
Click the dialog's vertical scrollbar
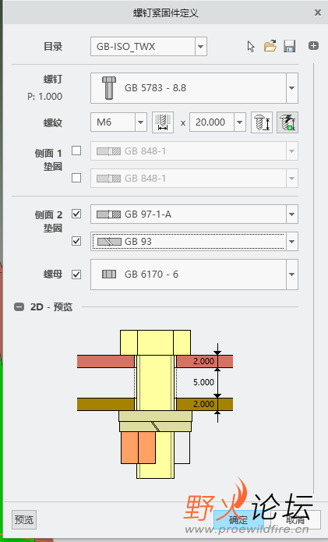(314, 278)
